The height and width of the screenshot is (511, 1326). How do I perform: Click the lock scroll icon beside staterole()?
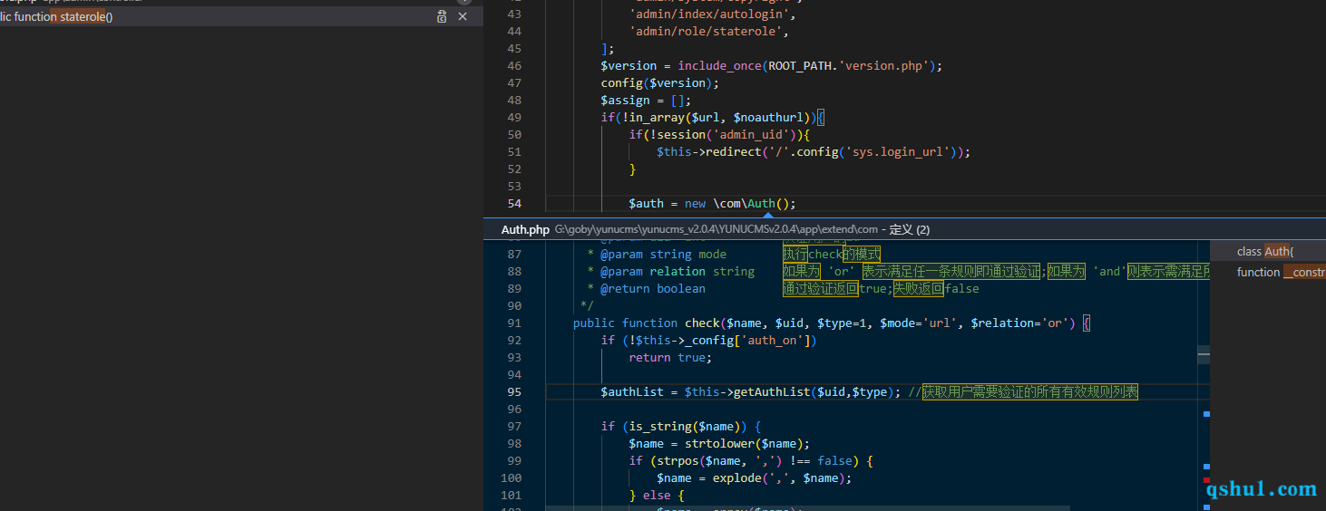pos(442,16)
